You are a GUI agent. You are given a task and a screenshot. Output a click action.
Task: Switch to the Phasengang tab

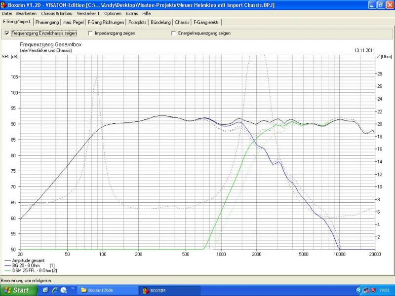point(47,22)
